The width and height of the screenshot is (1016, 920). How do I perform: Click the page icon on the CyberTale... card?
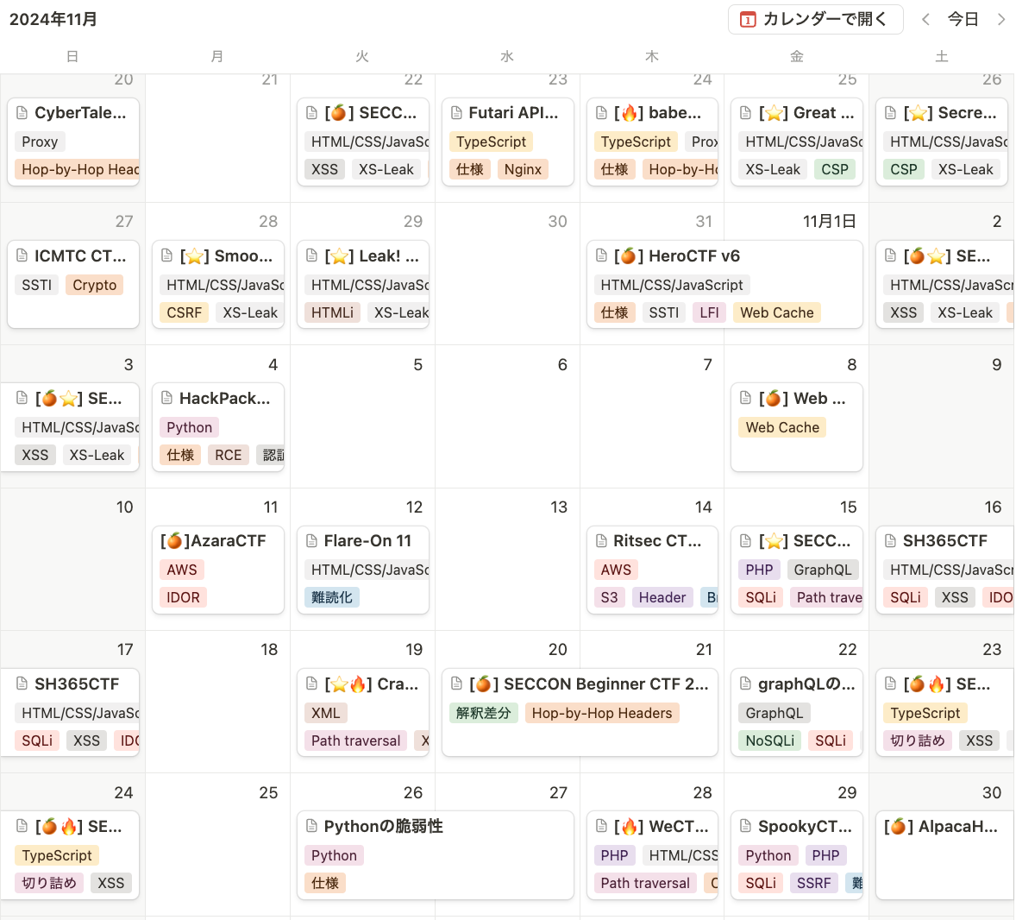pos(22,113)
